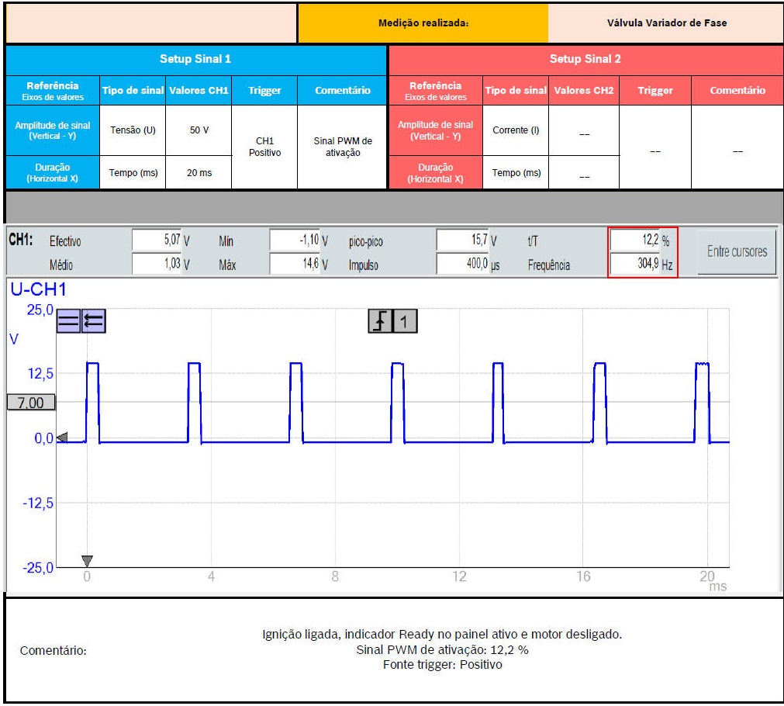Screen dimensions: 784x706
Task: Click the rising-edge trigger icon
Action: point(380,320)
